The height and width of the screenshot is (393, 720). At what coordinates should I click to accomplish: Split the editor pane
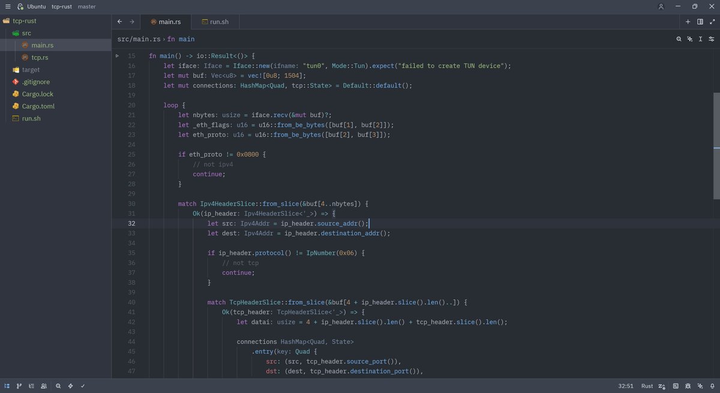pos(700,22)
